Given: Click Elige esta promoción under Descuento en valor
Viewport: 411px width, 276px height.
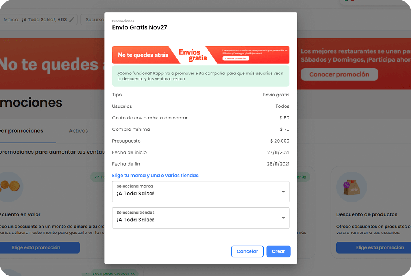Looking at the screenshot, I should point(40,247).
